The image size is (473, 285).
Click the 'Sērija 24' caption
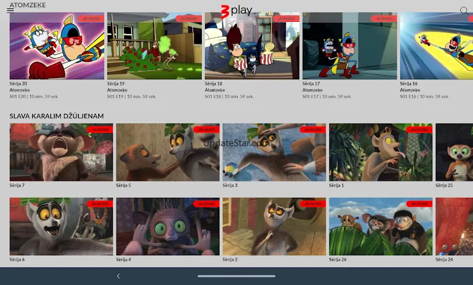[444, 260]
